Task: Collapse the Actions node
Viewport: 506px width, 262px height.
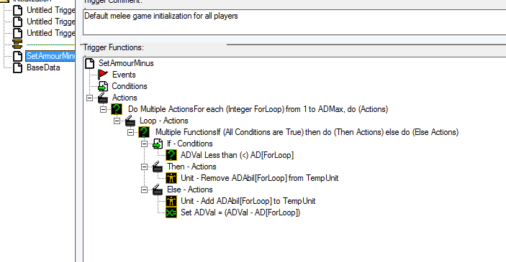Action: click(x=89, y=98)
